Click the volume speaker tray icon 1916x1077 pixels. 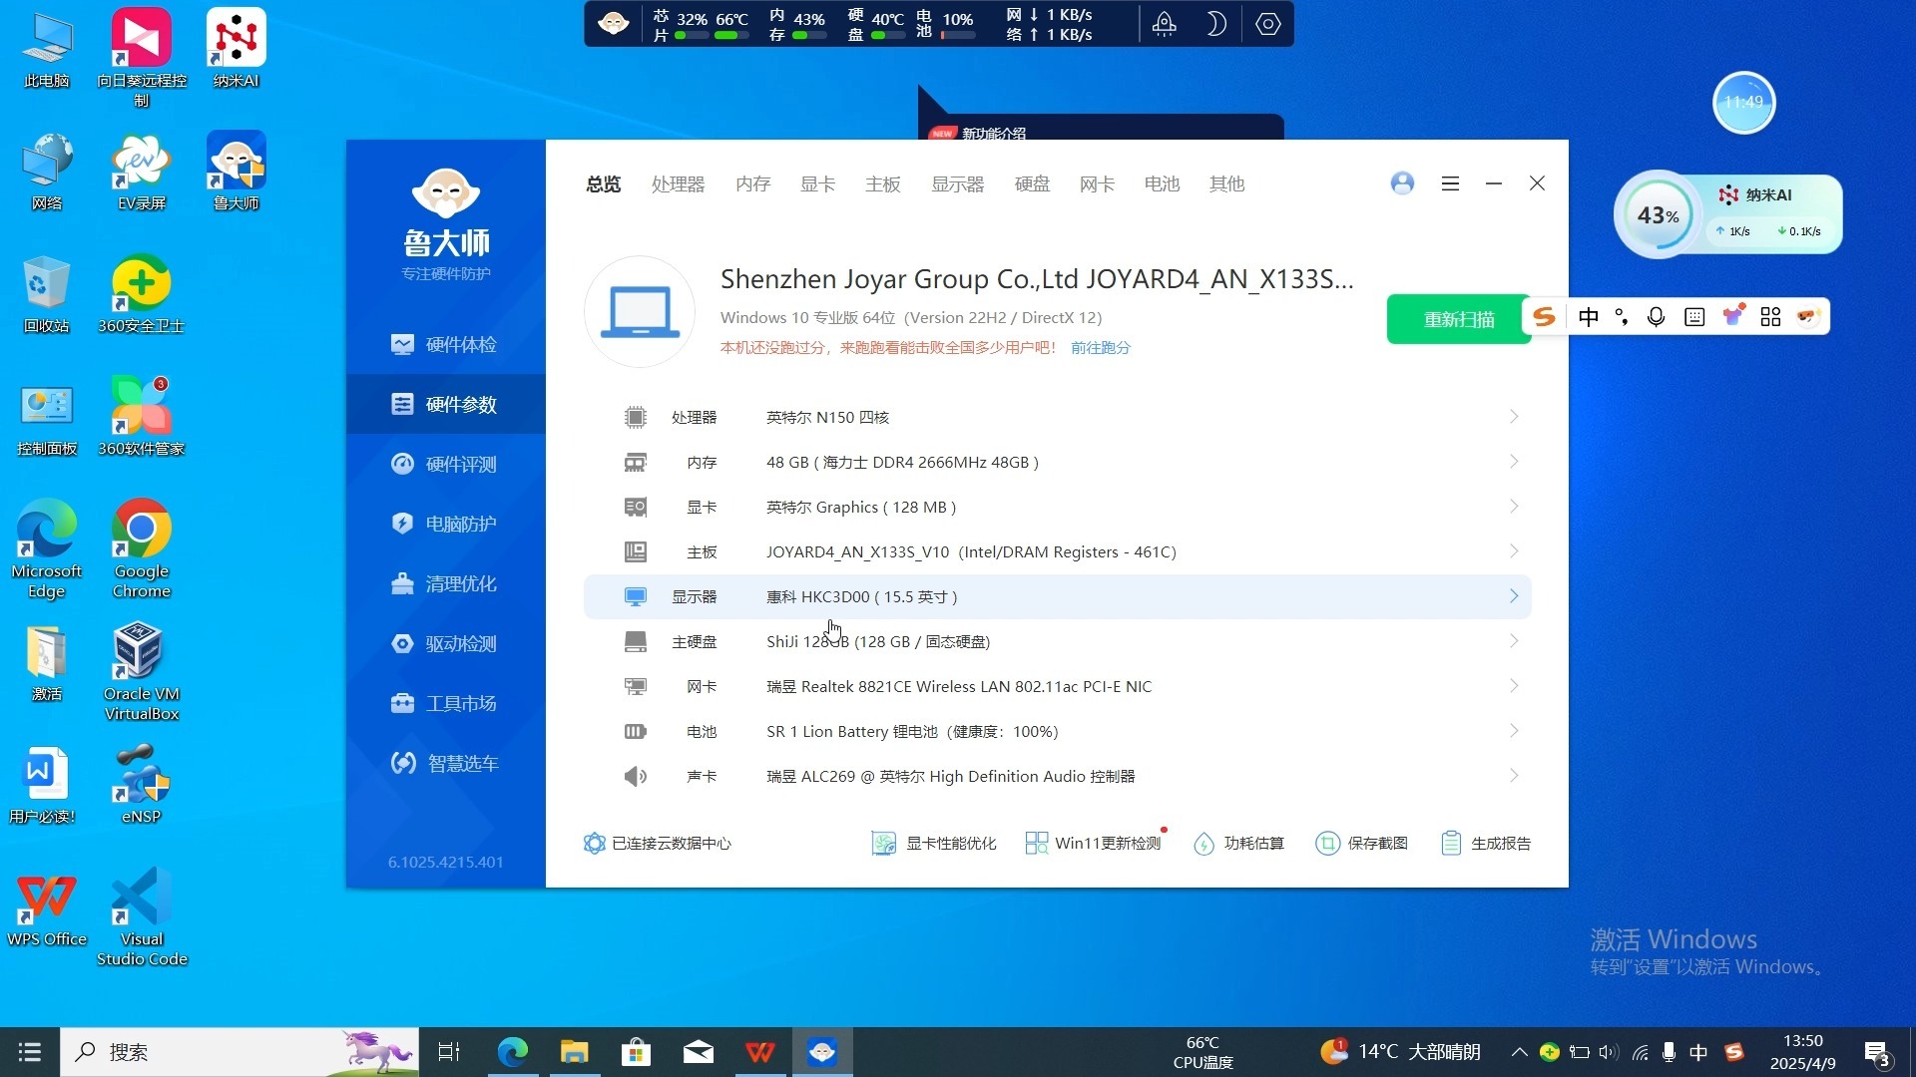pyautogui.click(x=1609, y=1052)
